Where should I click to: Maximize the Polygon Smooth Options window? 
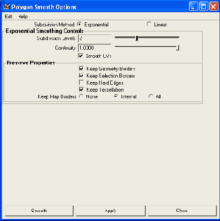click(x=204, y=7)
